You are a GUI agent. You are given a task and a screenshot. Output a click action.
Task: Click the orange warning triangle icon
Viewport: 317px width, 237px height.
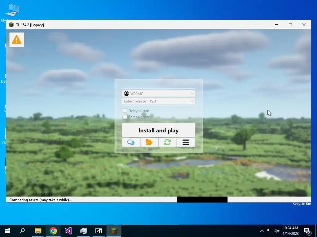click(17, 40)
